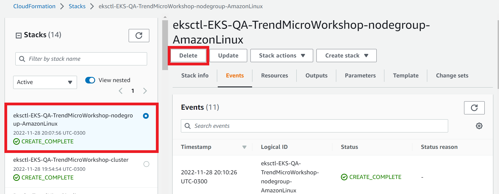Click the Update button
Viewport: 499px width, 194px height.
coord(228,56)
